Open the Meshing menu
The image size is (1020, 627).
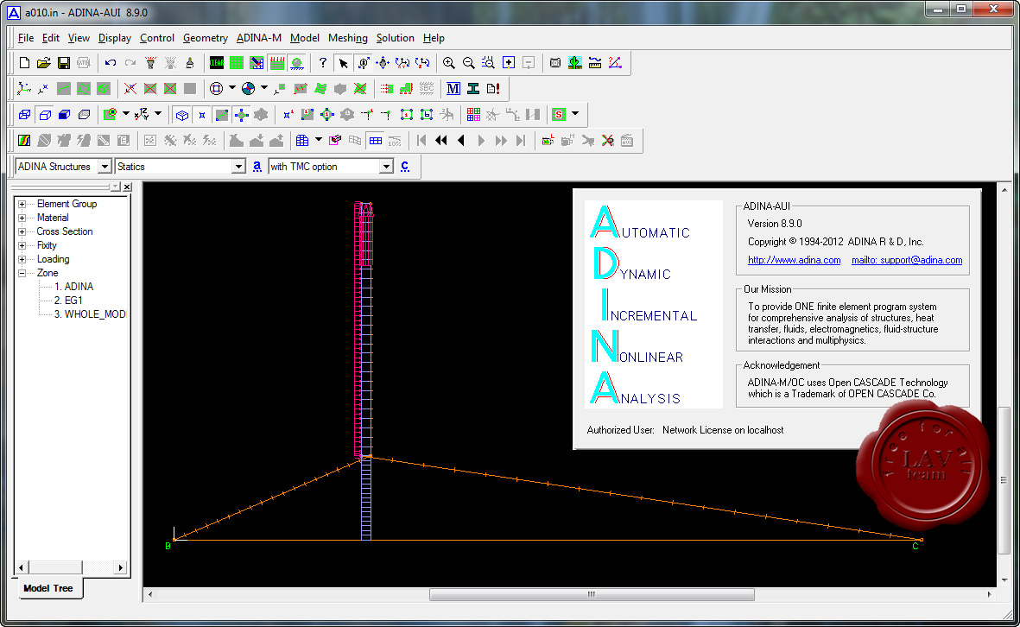pyautogui.click(x=347, y=38)
